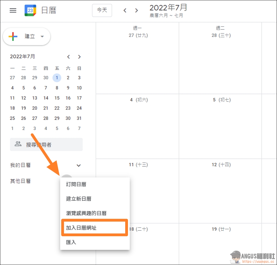Choose 加入日曆網址 menu item

94,228
